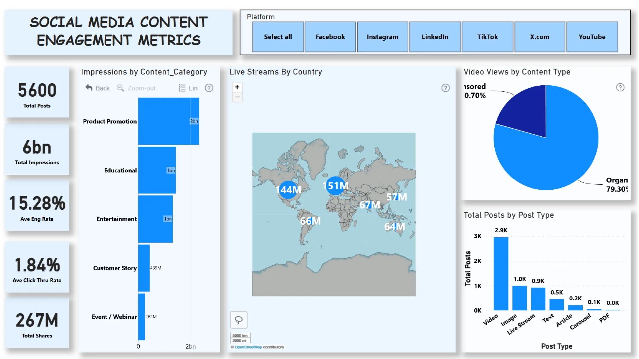Screen dimensions: 639x359
Task: Click the Total Posts by Post Type title
Action: (509, 215)
